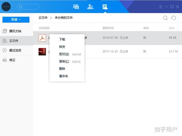This screenshot has width=182, height=136.
Task: Choose 复制(C) from context menu
Action: click(67, 61)
